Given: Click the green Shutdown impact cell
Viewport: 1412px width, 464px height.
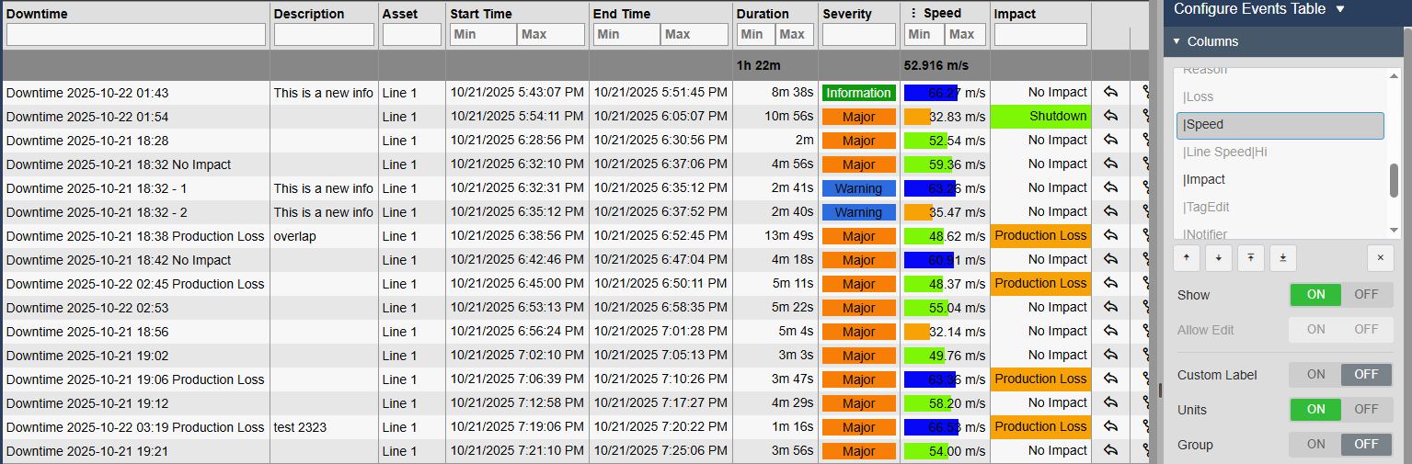Looking at the screenshot, I should [1040, 116].
